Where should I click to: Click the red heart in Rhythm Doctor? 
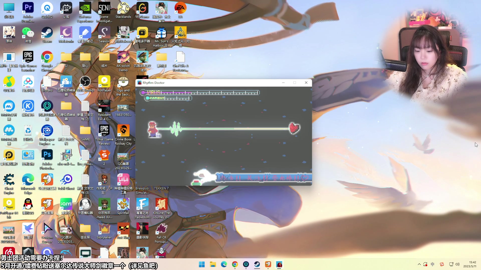tap(294, 128)
